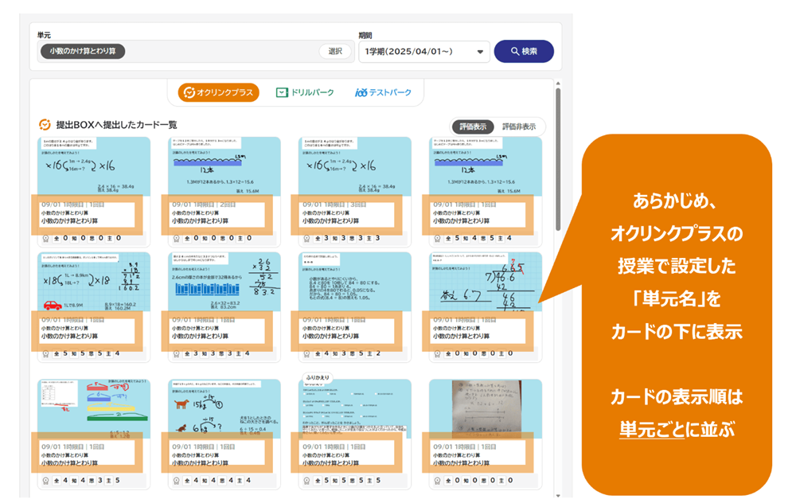Screen dimensions: 796x503
Task: Click the medal icon under the red car card
Action: (45, 353)
